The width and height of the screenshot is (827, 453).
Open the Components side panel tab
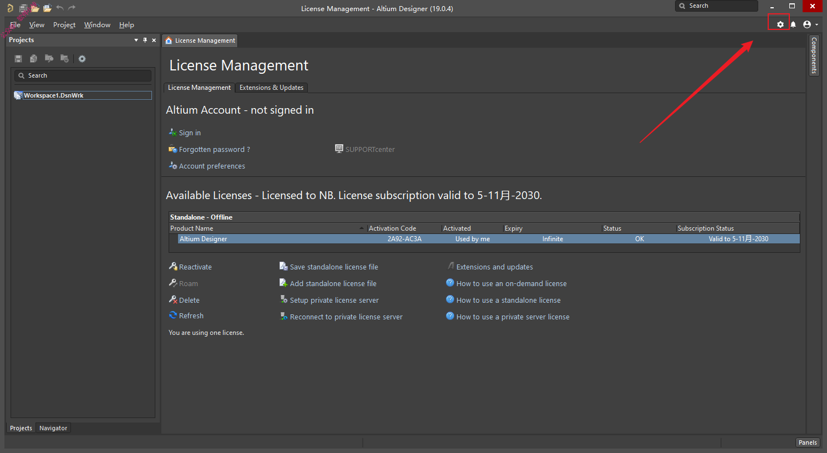coord(814,55)
